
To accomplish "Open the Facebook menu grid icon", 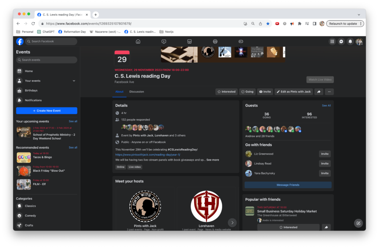I will [332, 41].
